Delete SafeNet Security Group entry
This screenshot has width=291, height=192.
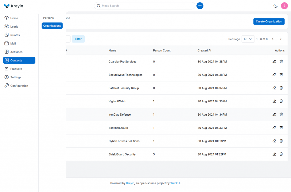click(x=281, y=88)
